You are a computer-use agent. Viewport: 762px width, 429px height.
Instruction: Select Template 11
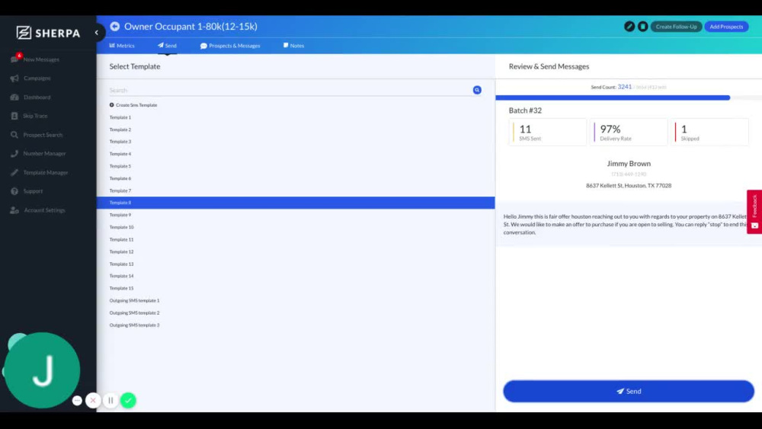121,239
